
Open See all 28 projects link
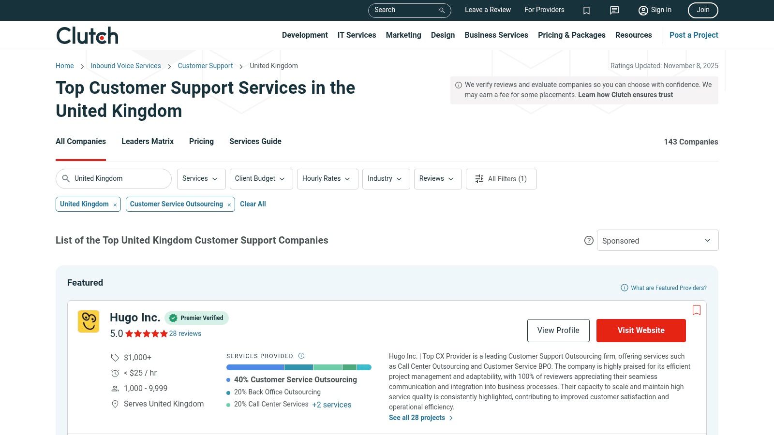pyautogui.click(x=417, y=418)
